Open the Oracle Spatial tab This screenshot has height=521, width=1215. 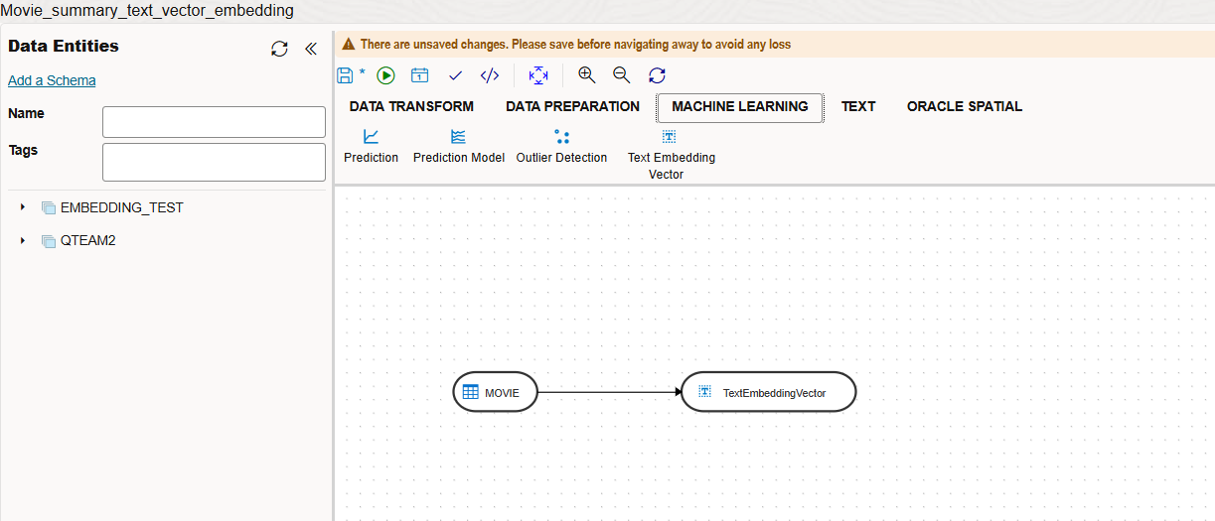click(964, 107)
